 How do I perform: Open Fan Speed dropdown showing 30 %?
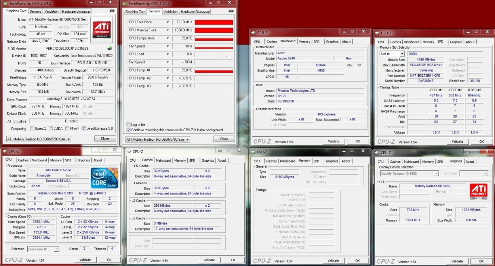pyautogui.click(x=168, y=46)
